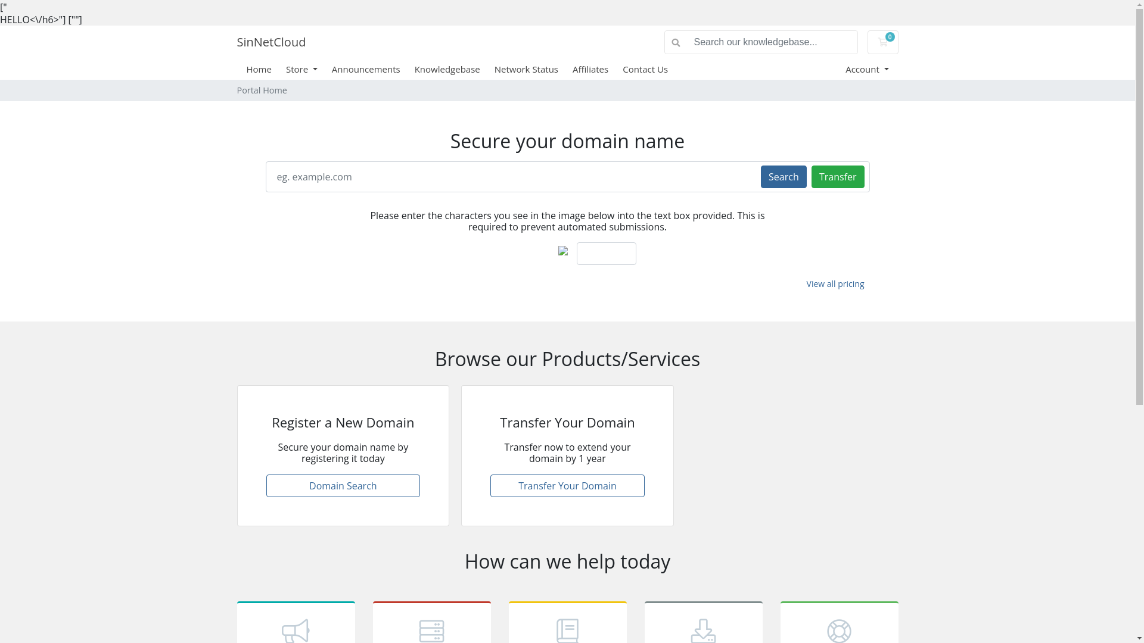Viewport: 1144px width, 643px height.
Task: Click the knowledgebase search magnifier icon
Action: point(676,43)
